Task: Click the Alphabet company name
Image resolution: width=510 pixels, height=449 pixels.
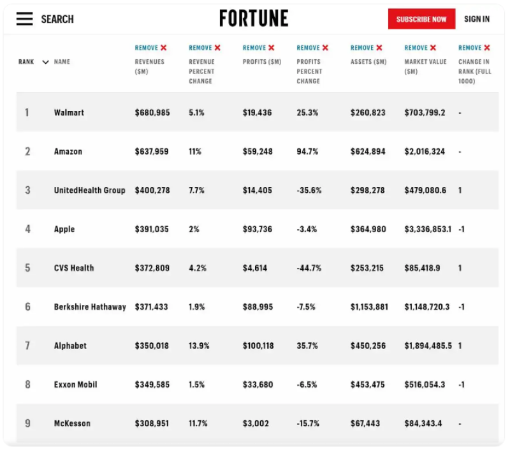Action: click(x=70, y=346)
